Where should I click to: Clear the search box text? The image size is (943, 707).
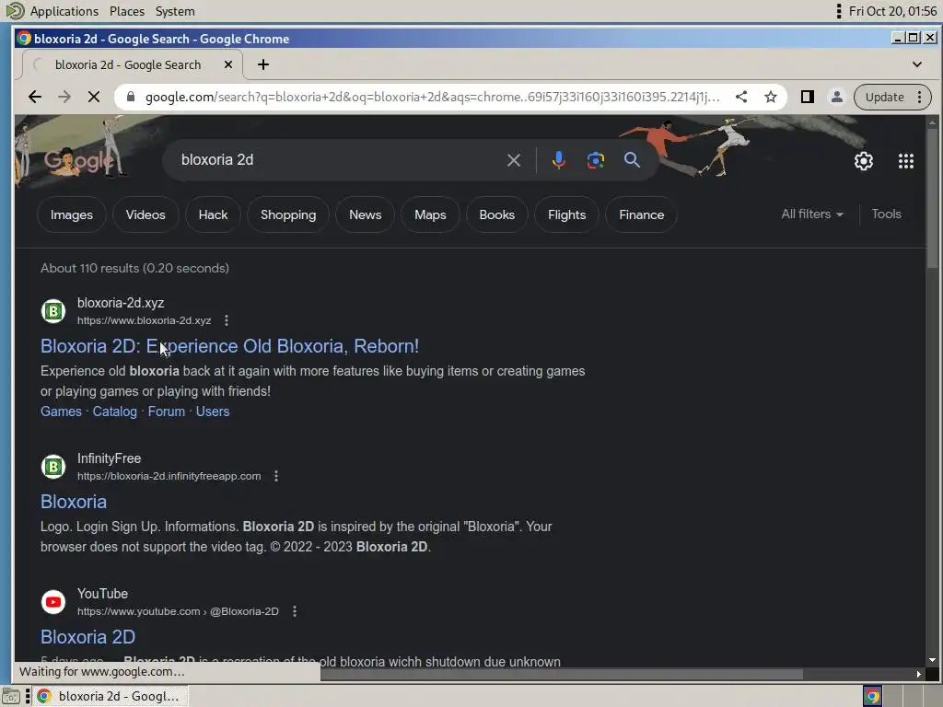tap(514, 160)
